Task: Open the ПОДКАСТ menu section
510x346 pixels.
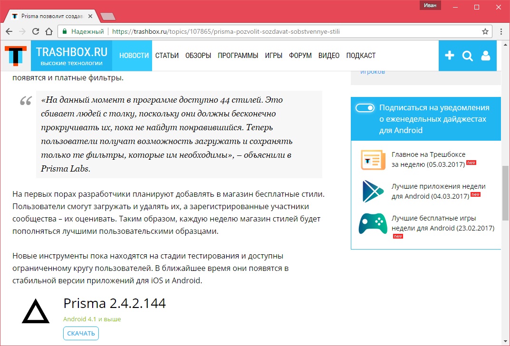Action: pos(361,56)
